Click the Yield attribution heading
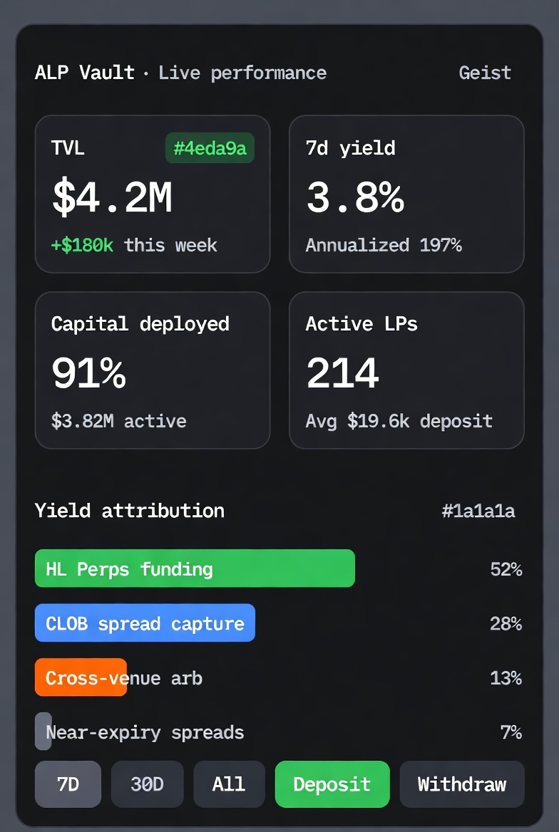Viewport: 559px width, 832px height. pyautogui.click(x=129, y=511)
